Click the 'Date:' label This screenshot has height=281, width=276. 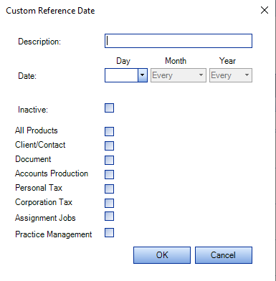(27, 76)
